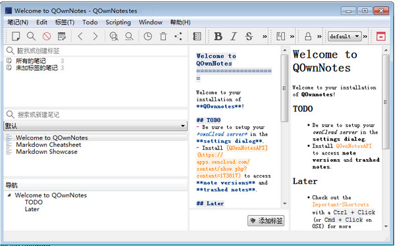Toggle the red distraction-free mode icon
This screenshot has width=395, height=246.
(x=381, y=36)
